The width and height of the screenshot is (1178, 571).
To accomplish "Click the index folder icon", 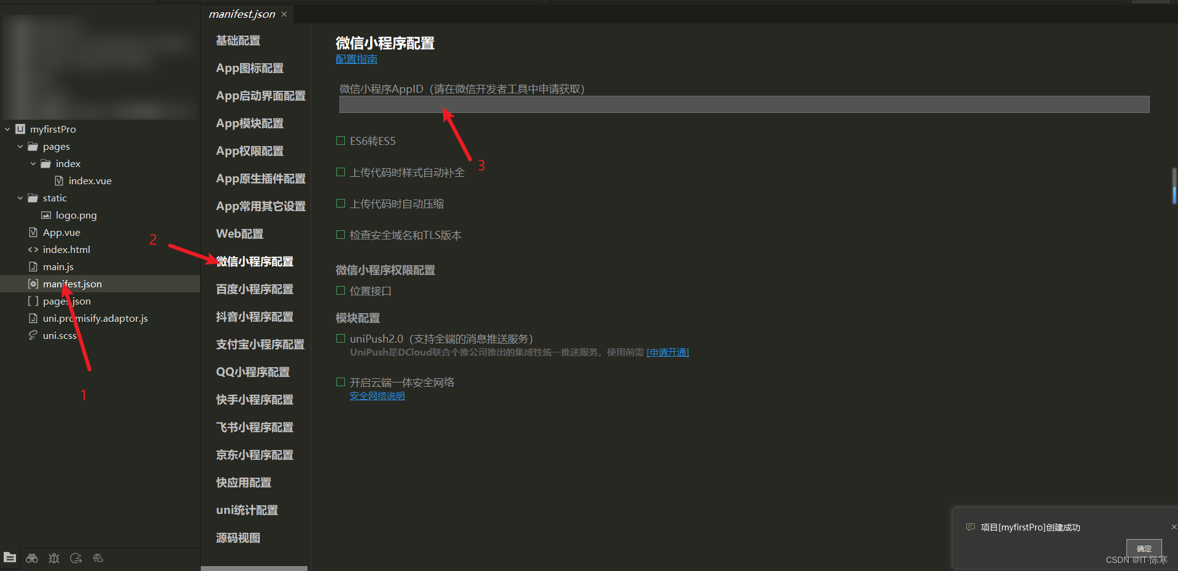I will coord(46,163).
